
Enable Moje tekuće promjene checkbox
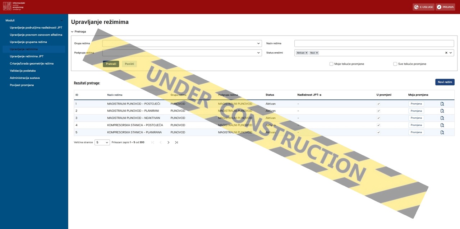(x=331, y=64)
